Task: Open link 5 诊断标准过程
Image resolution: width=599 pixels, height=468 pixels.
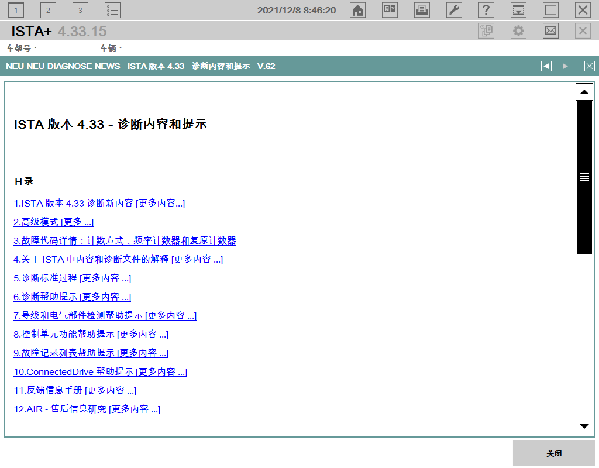Action: coord(72,278)
